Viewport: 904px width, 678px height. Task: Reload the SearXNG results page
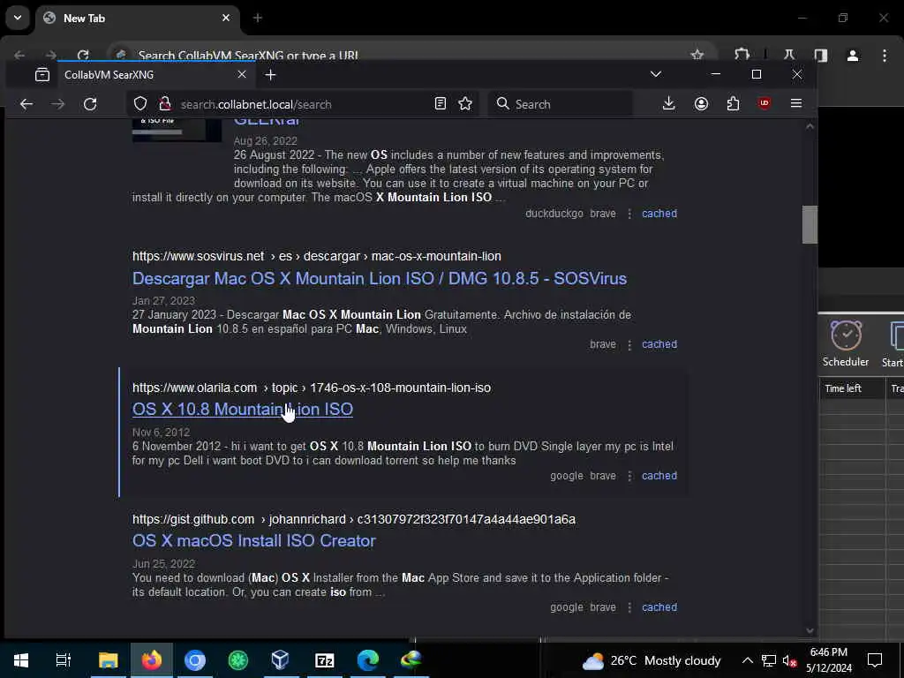90,104
